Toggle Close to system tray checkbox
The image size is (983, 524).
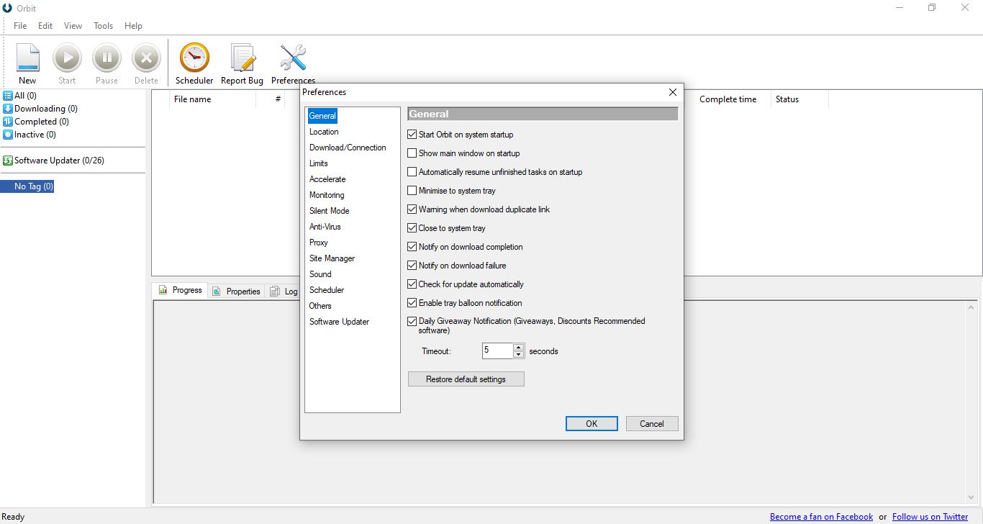(412, 228)
